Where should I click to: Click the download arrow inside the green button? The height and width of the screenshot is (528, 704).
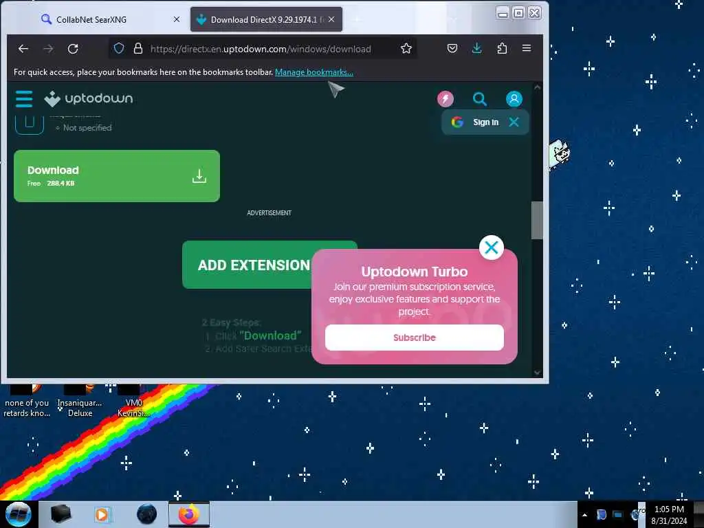click(x=199, y=176)
